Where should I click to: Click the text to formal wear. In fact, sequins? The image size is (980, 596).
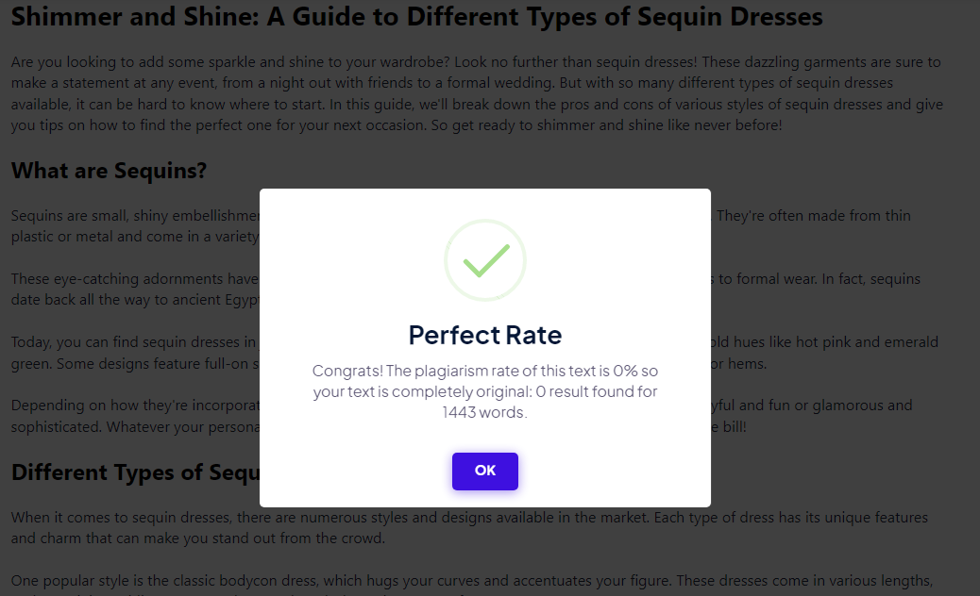(816, 279)
